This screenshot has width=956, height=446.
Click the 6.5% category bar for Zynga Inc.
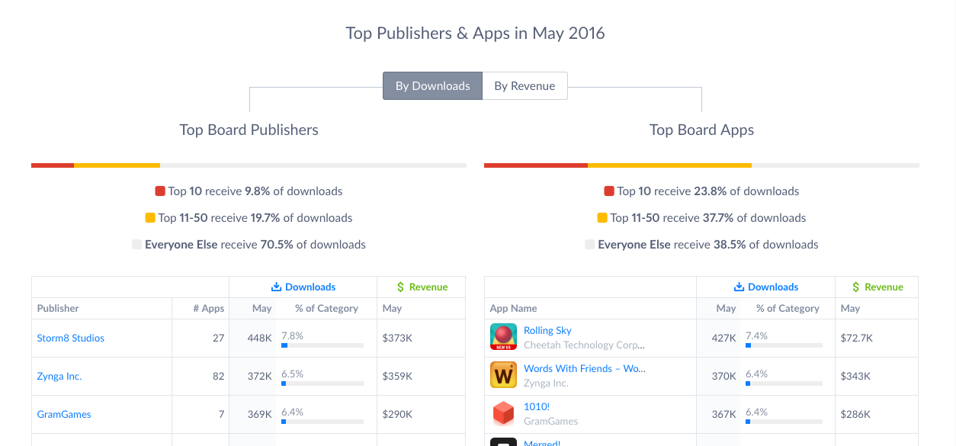pyautogui.click(x=322, y=383)
